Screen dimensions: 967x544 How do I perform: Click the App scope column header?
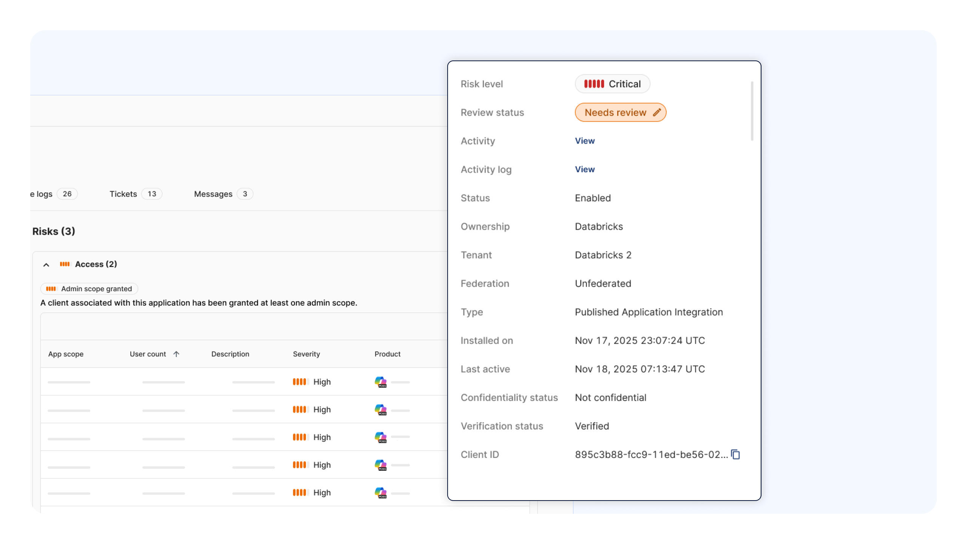coord(66,354)
